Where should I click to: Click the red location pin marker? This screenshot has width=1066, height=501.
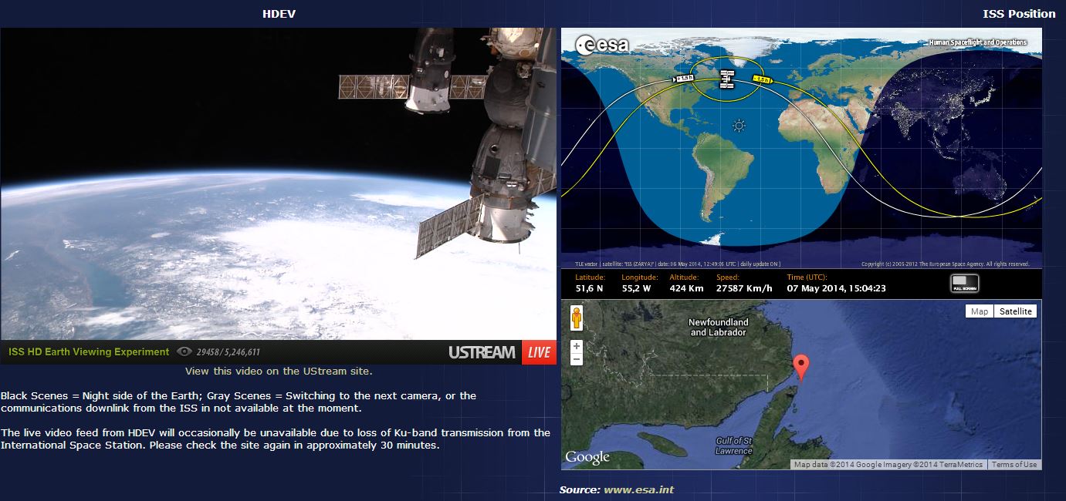tap(802, 367)
